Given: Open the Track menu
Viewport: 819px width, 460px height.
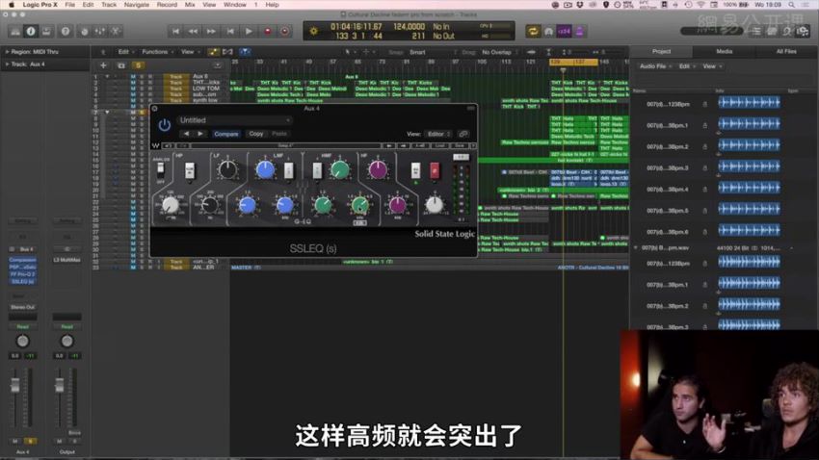Looking at the screenshot, I should tap(109, 5).
